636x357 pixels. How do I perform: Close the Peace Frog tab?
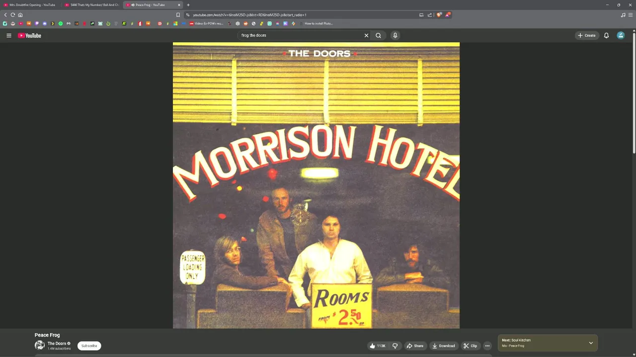click(x=179, y=5)
